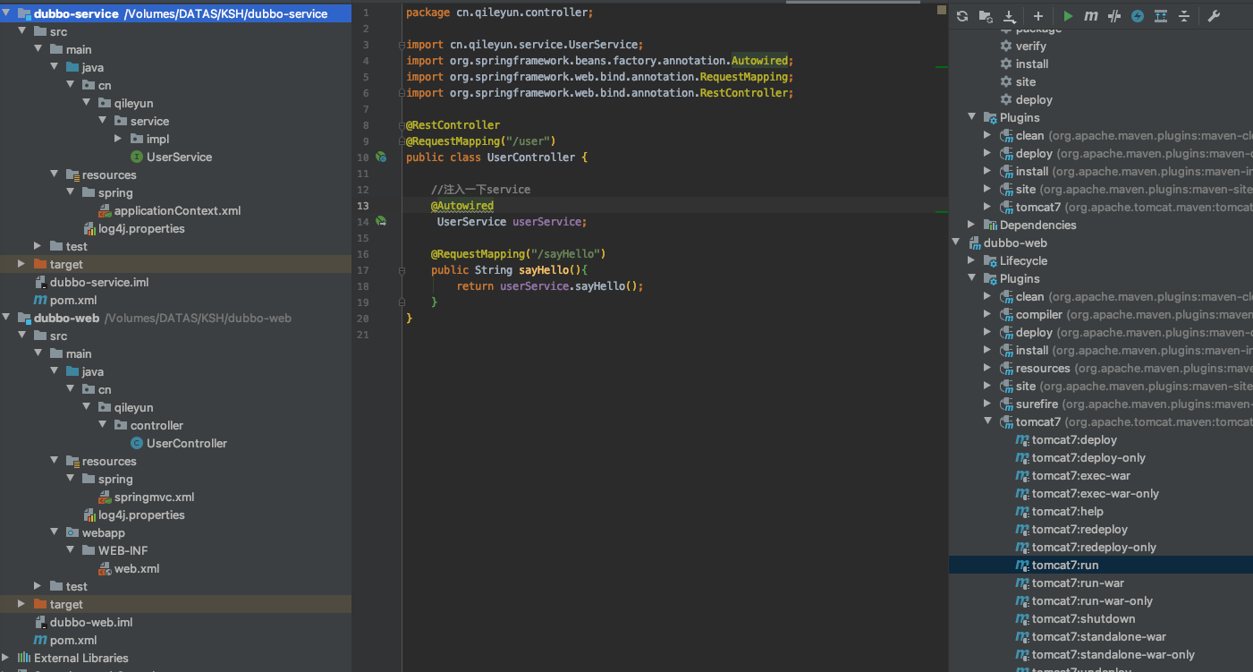This screenshot has width=1253, height=672.
Task: Click applicationContext.xml file icon
Action: tap(106, 210)
